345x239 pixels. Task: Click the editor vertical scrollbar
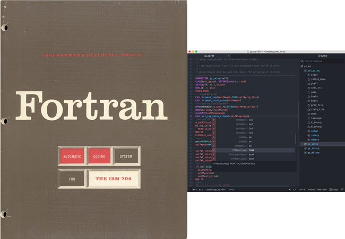tap(299, 116)
